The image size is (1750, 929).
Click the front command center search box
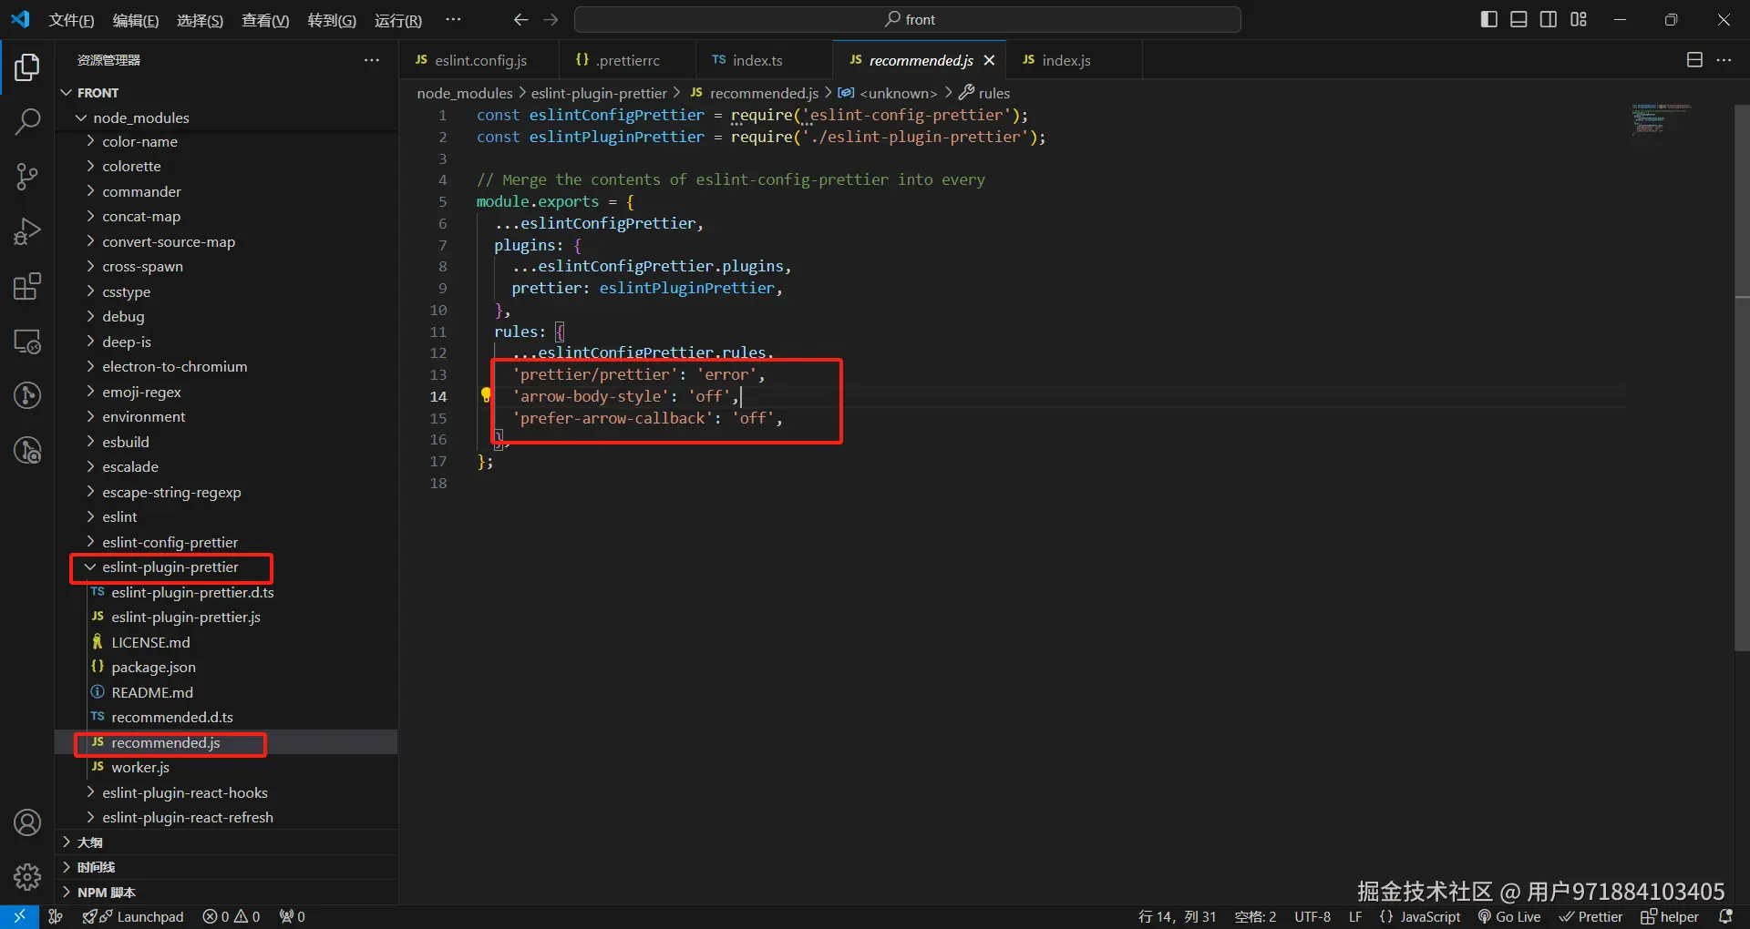pyautogui.click(x=908, y=19)
